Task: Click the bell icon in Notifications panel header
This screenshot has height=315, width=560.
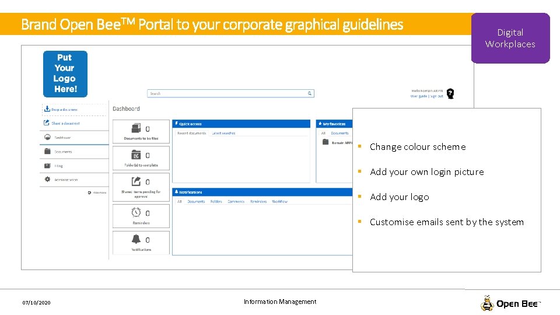Action: (x=176, y=192)
